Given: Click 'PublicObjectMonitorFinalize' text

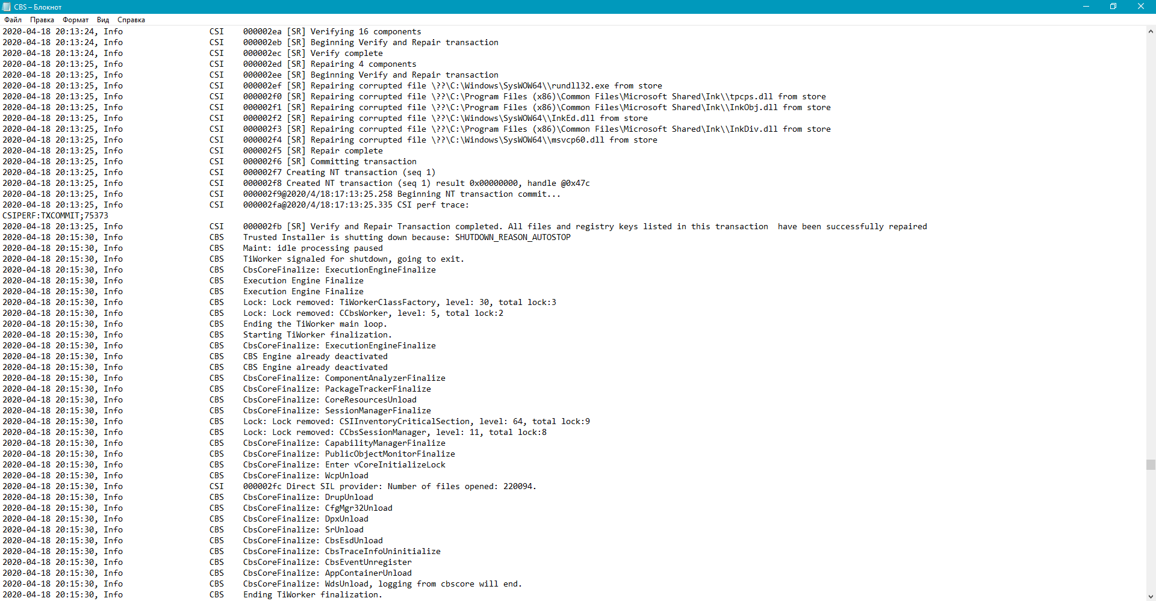Looking at the screenshot, I should coord(390,454).
